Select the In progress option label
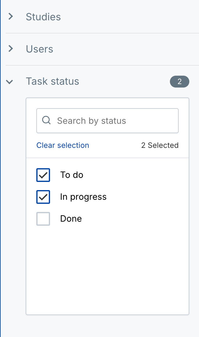Image resolution: width=199 pixels, height=337 pixels. point(83,197)
